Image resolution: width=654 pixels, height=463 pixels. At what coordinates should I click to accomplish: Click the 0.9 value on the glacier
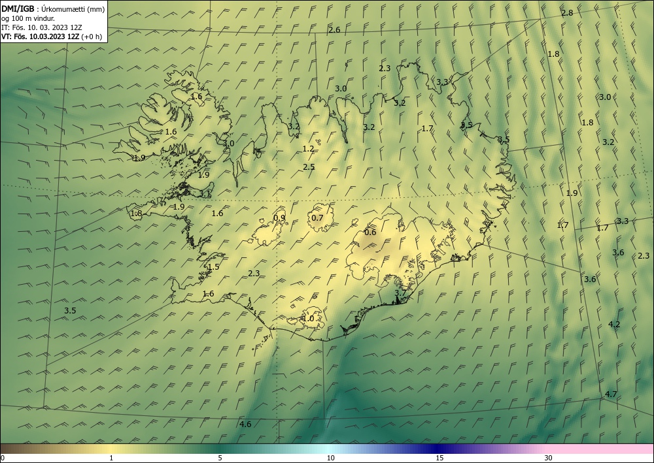coord(279,217)
